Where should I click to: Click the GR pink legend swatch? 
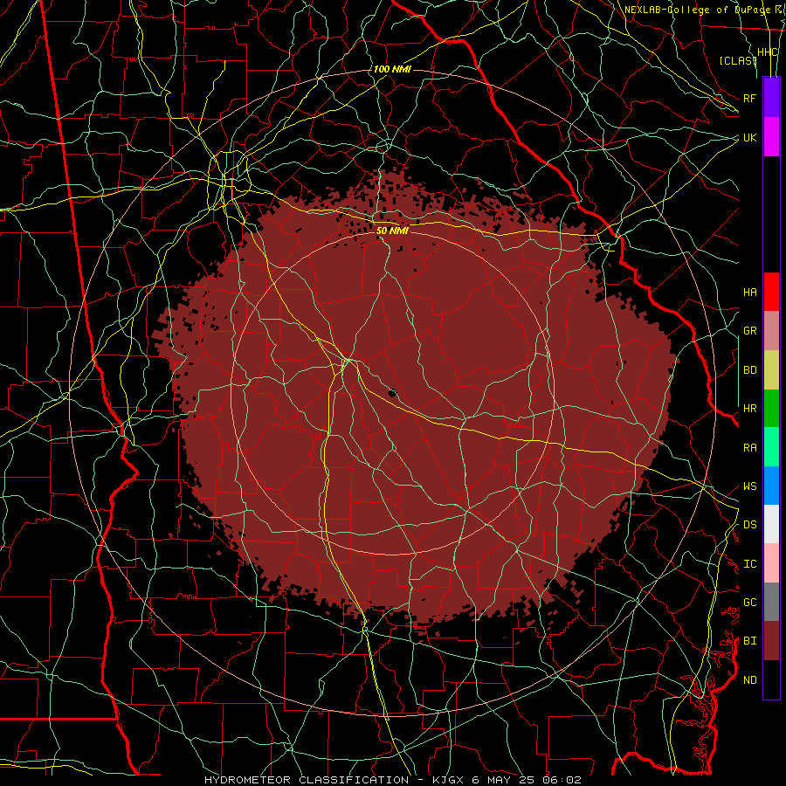(x=771, y=331)
